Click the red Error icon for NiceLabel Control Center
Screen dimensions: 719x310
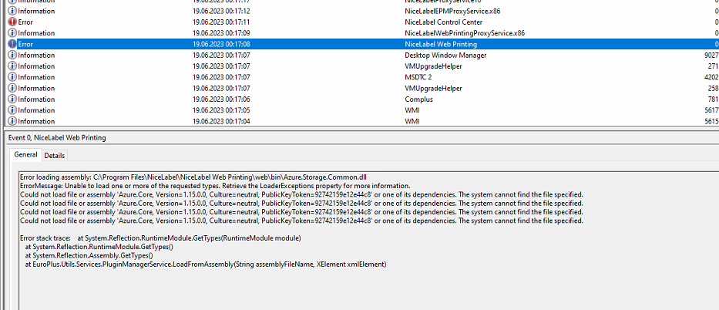pyautogui.click(x=12, y=22)
